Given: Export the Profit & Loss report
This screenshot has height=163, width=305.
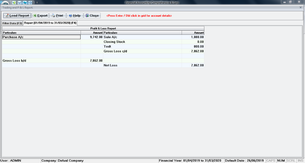Looking at the screenshot, I should [40, 16].
